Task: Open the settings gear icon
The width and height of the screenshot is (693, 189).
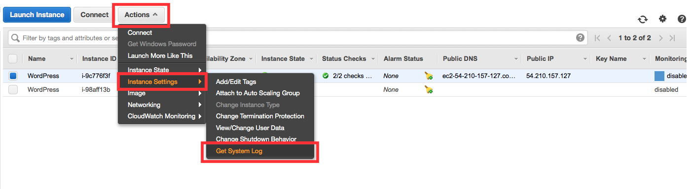Action: (x=662, y=19)
